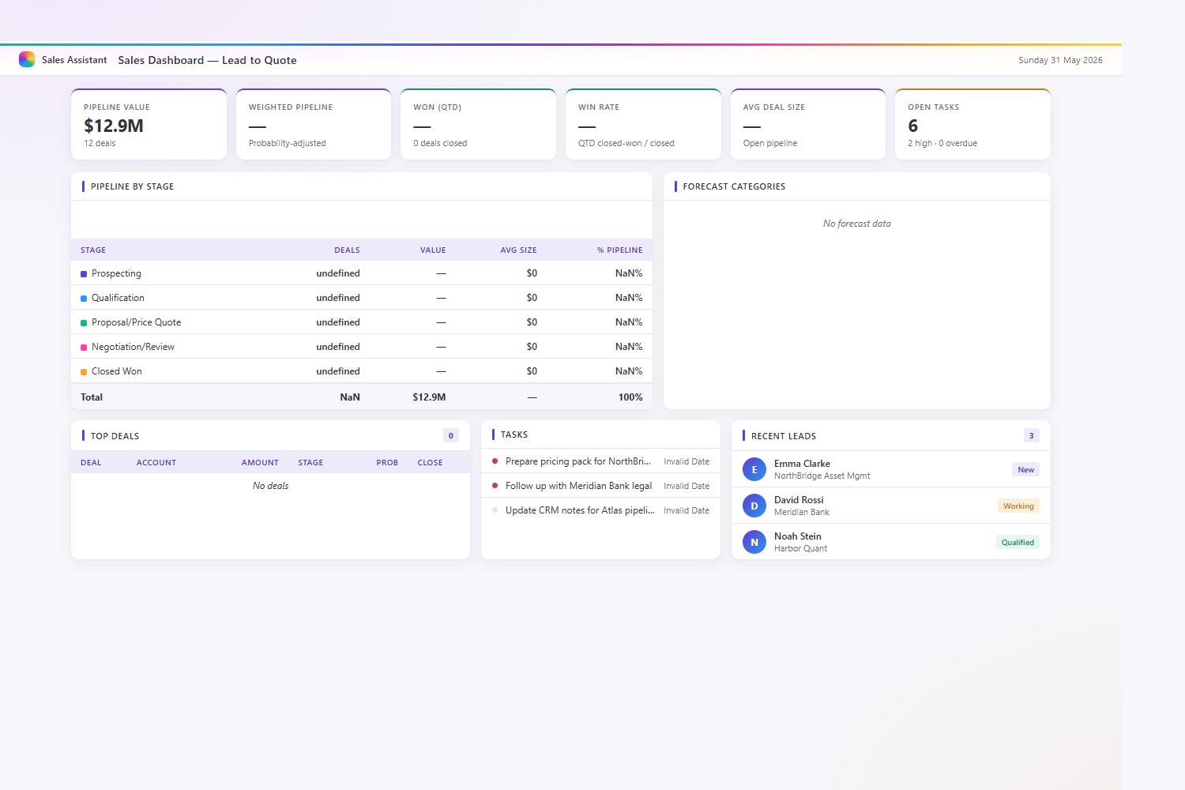Open the Noah Stein lead name
This screenshot has height=790, width=1185.
pos(798,536)
